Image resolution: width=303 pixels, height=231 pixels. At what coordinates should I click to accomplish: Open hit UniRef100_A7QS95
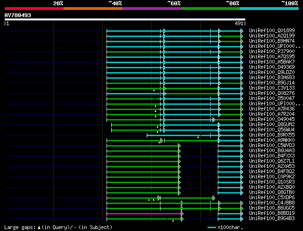pyautogui.click(x=272, y=56)
